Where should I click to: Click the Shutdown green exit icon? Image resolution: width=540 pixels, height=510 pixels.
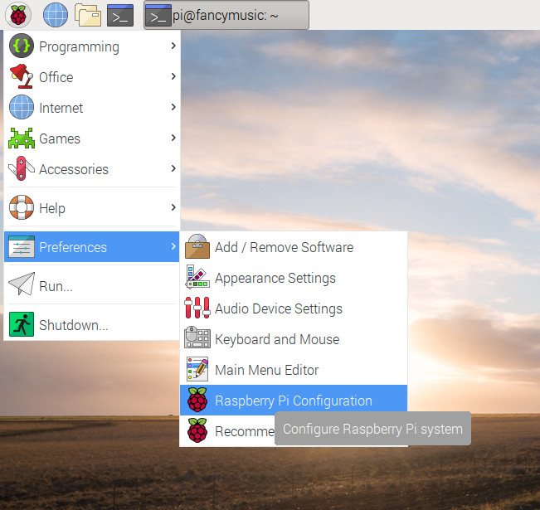point(22,324)
